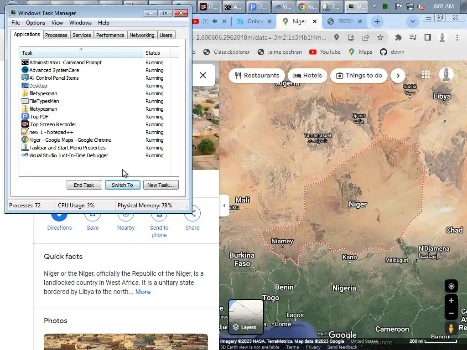Select Advanced SystemCare in task list
This screenshot has width=467, height=350.
(99, 70)
